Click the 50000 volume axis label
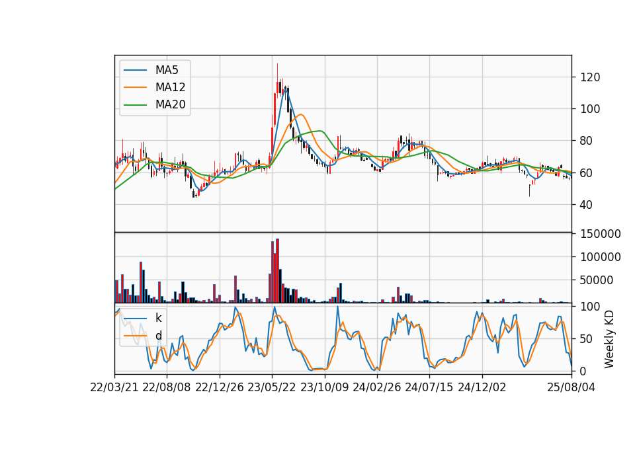The image size is (635, 456). tap(597, 280)
